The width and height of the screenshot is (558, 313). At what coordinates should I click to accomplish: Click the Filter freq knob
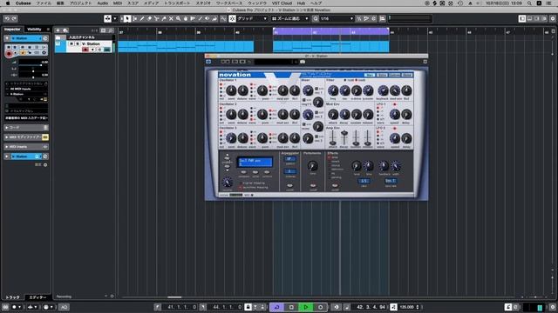(333, 90)
